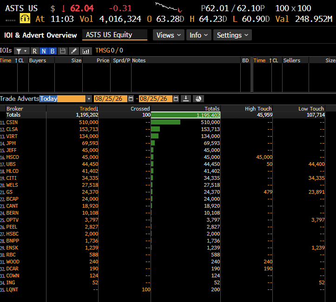This screenshot has height=302, width=336.
Task: Click the CLSA green volume bar
Action: (x=155, y=129)
